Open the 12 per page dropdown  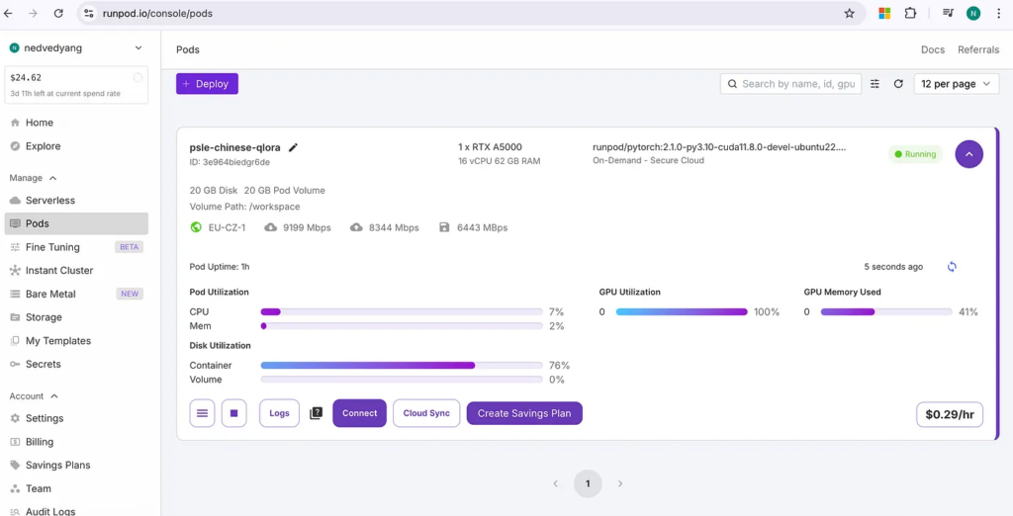[957, 84]
